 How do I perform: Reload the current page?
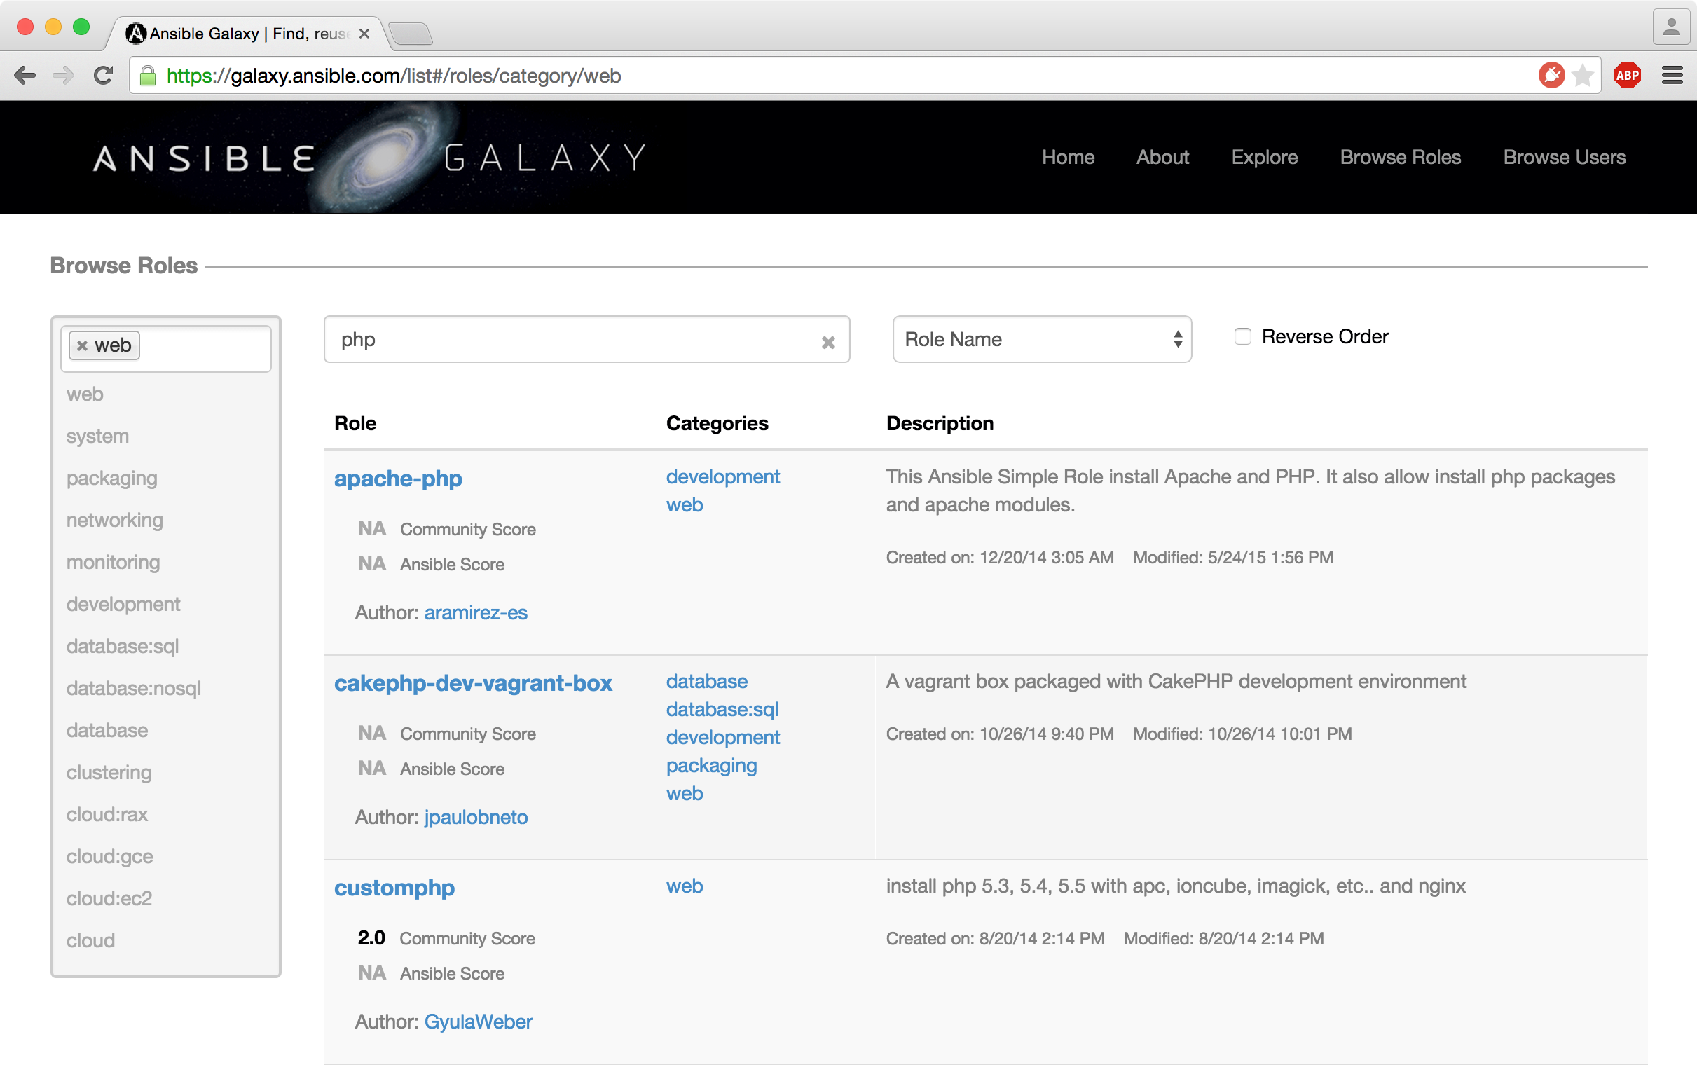pos(104,76)
